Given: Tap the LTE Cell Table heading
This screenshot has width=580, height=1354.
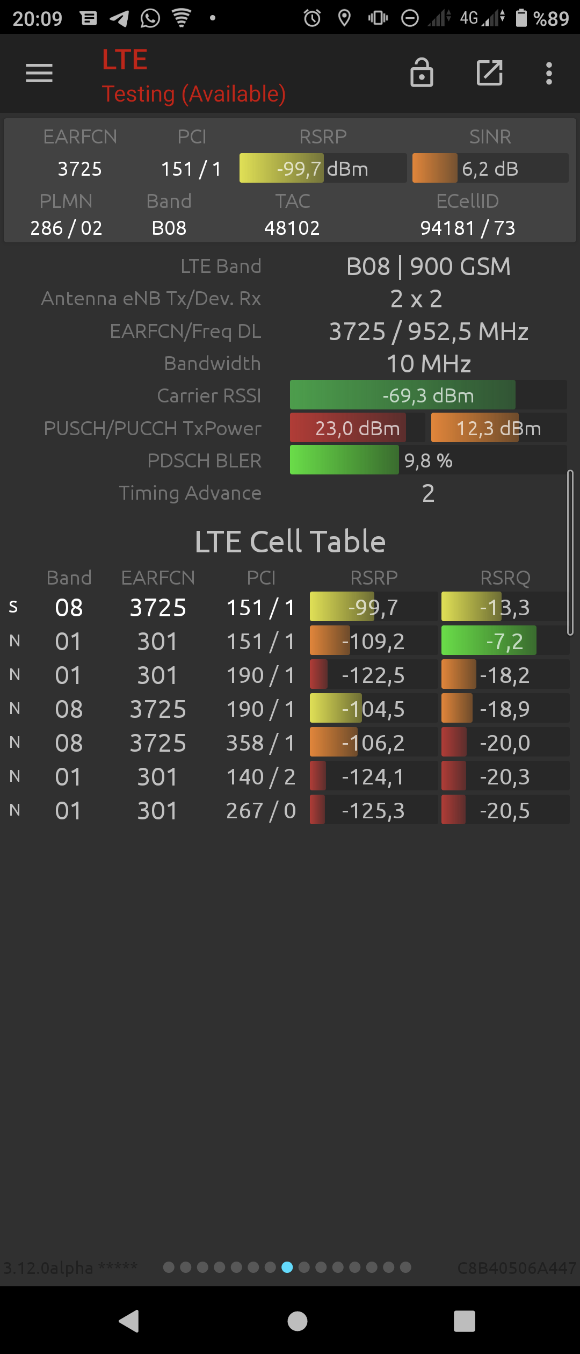Looking at the screenshot, I should [x=290, y=541].
